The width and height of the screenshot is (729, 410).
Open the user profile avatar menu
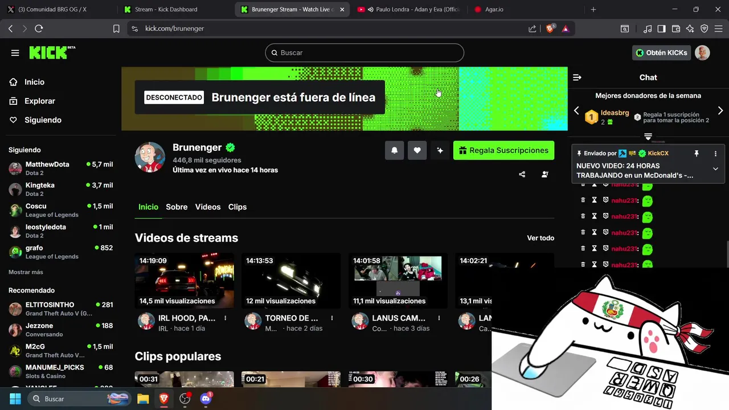point(702,53)
